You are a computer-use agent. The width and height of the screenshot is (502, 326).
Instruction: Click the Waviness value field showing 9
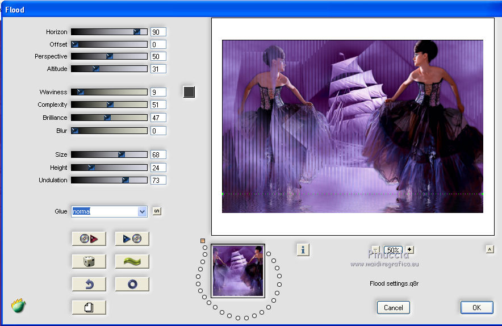tap(158, 92)
